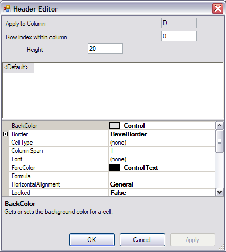Click the Cancel button
The image size is (226, 252).
pyautogui.click(x=142, y=240)
